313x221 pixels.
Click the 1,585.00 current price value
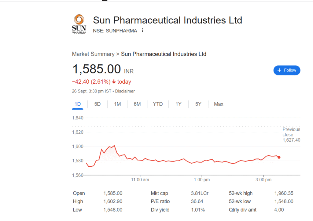coord(97,69)
